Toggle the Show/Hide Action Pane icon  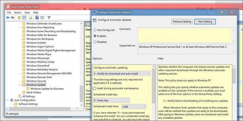(42, 18)
